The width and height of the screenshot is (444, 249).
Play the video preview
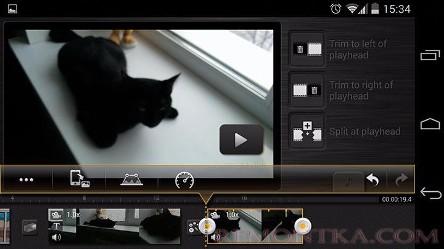coord(241,140)
